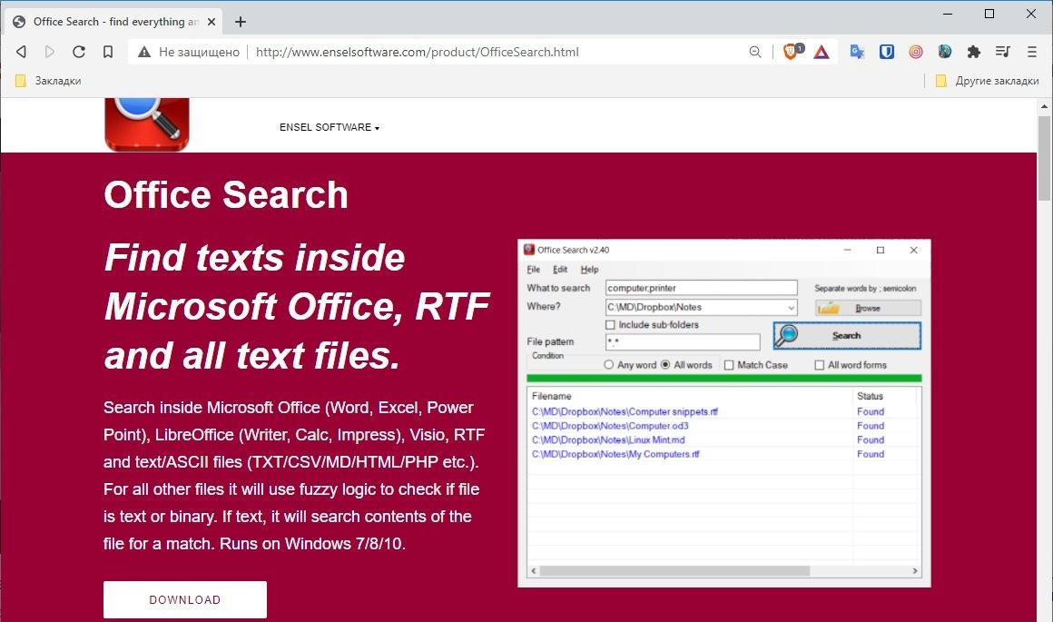
Task: Click the What to search input field
Action: point(701,288)
